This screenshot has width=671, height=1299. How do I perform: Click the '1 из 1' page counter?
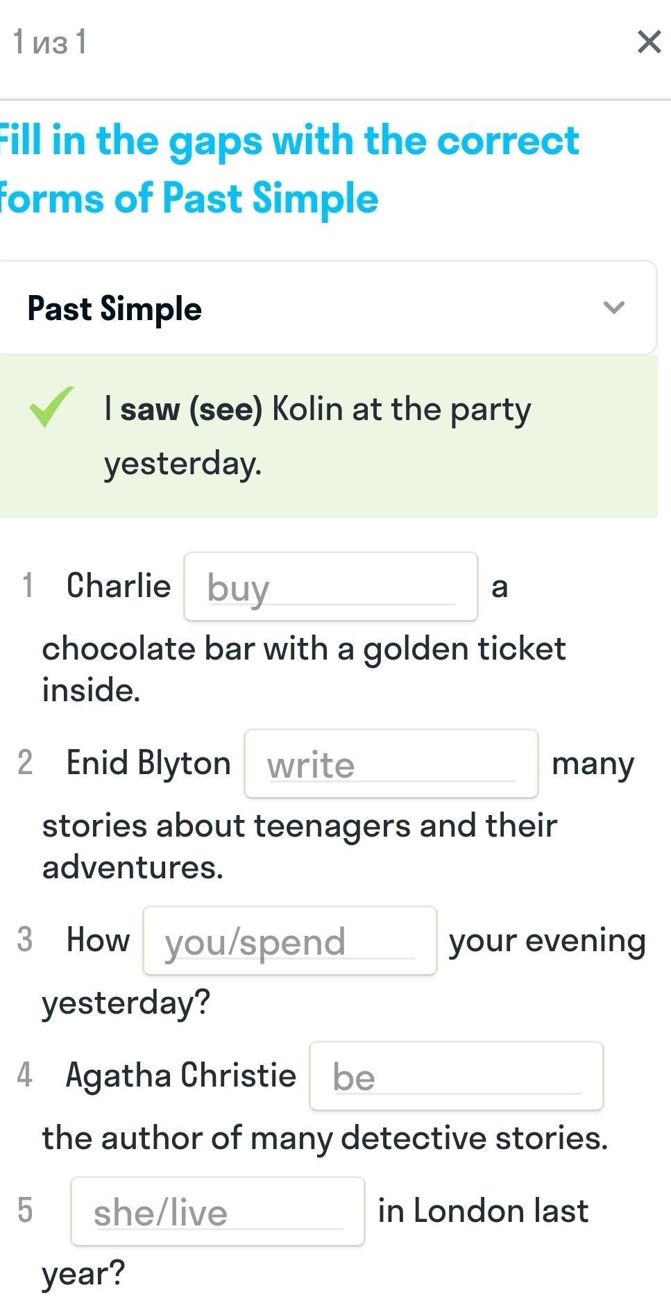pos(50,42)
